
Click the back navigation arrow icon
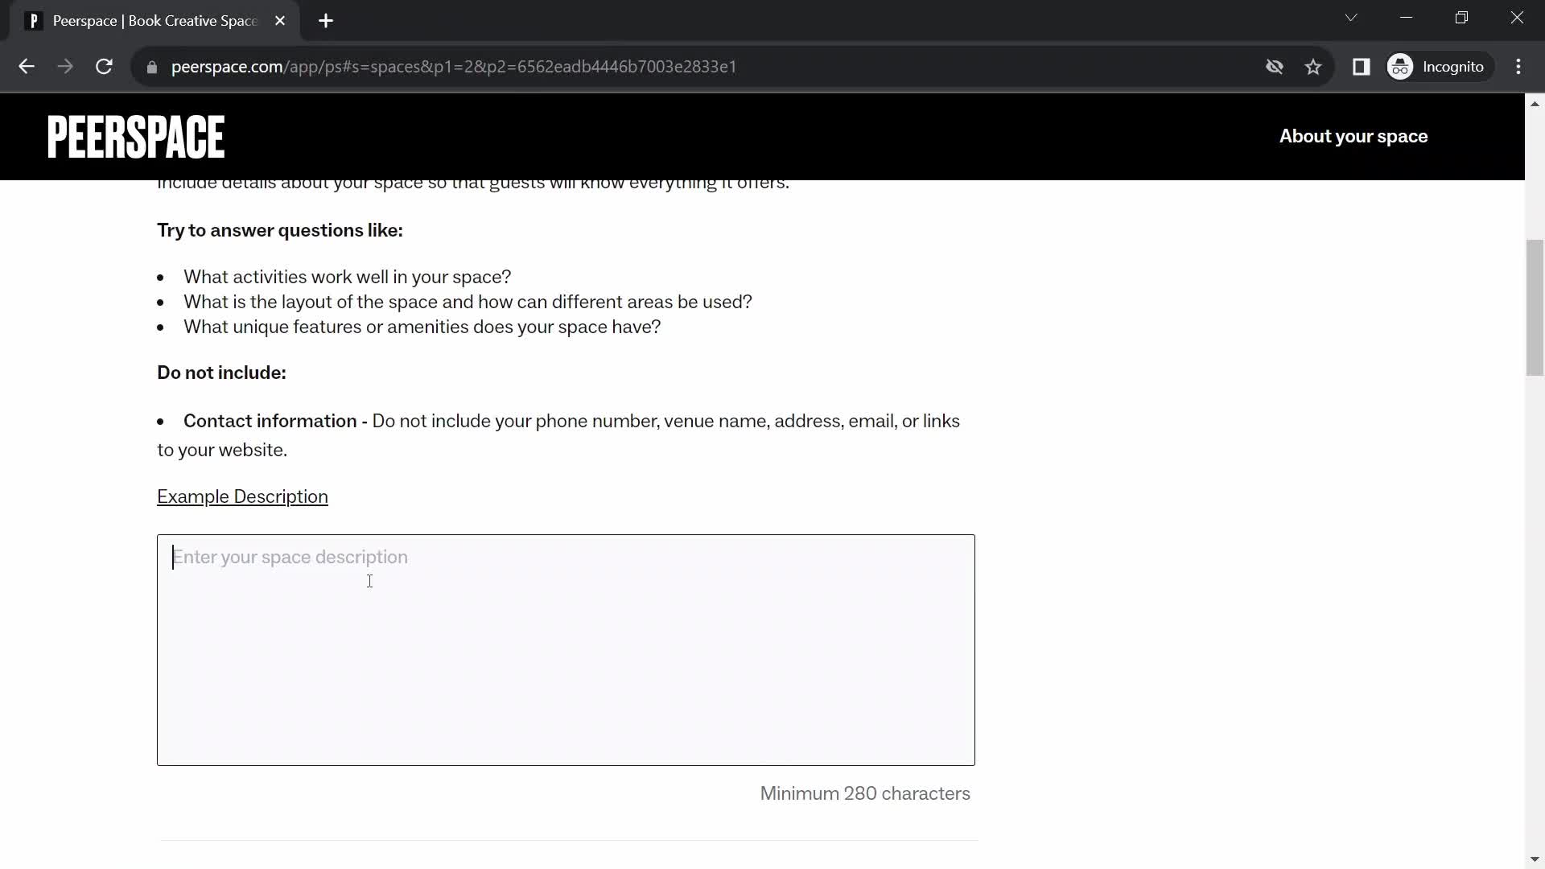[x=26, y=66]
